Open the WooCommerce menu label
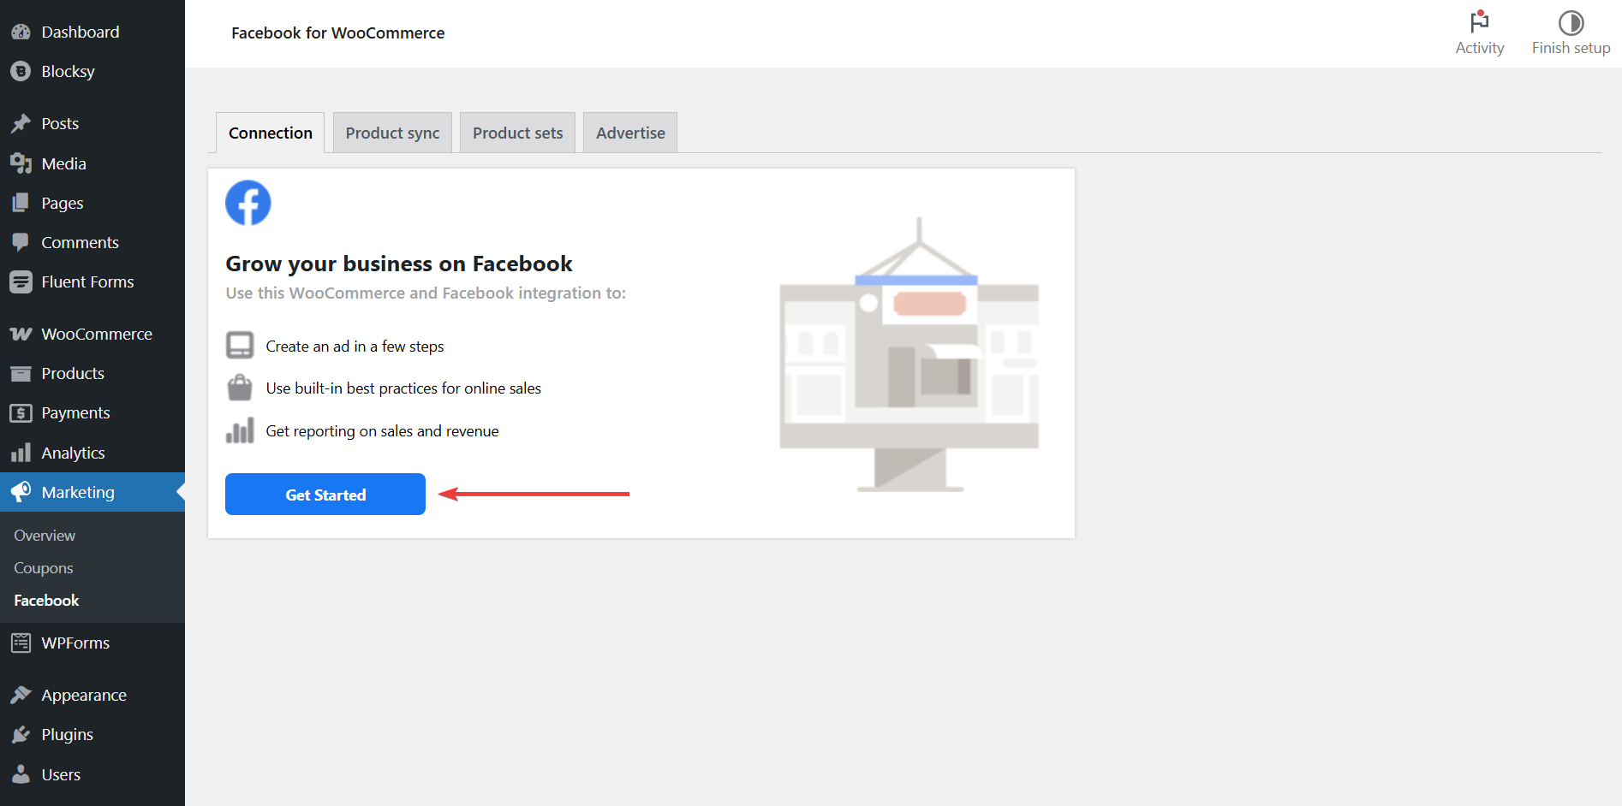 tap(97, 334)
